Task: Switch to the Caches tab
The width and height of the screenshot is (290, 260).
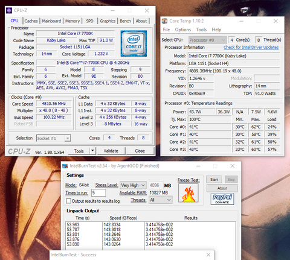Action: click(x=31, y=21)
